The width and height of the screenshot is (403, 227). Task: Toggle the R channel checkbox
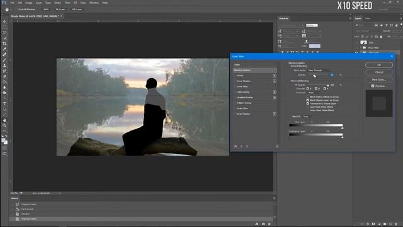pyautogui.click(x=308, y=88)
